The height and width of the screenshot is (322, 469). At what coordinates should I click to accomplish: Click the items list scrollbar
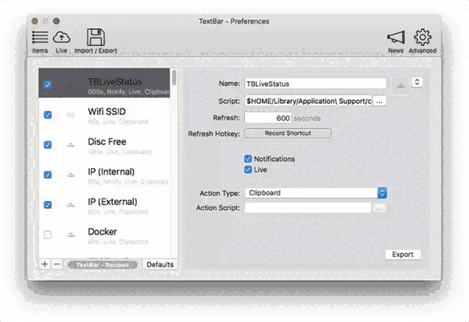tap(174, 77)
